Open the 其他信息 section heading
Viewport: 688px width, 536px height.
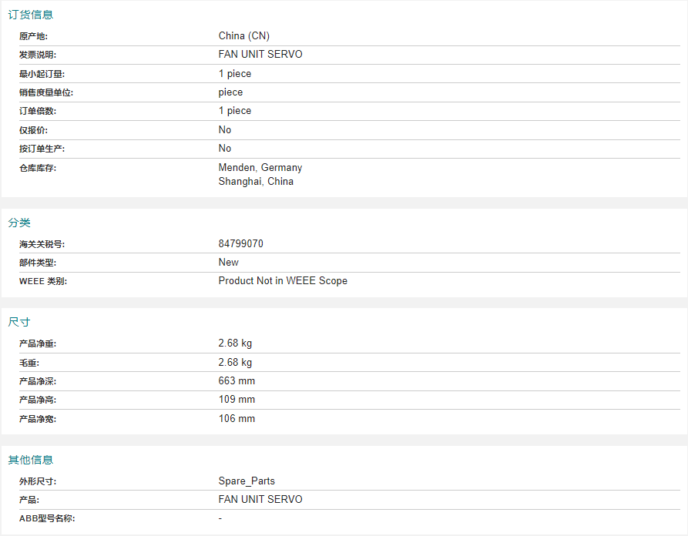point(30,459)
